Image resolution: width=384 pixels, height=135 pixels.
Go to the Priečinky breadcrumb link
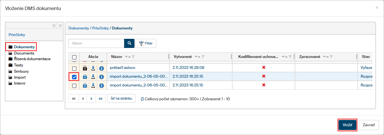100,28
